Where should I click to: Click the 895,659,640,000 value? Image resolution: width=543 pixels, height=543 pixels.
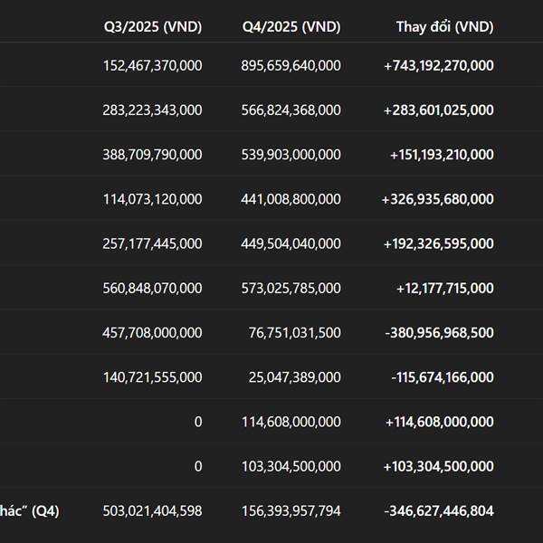pyautogui.click(x=291, y=65)
